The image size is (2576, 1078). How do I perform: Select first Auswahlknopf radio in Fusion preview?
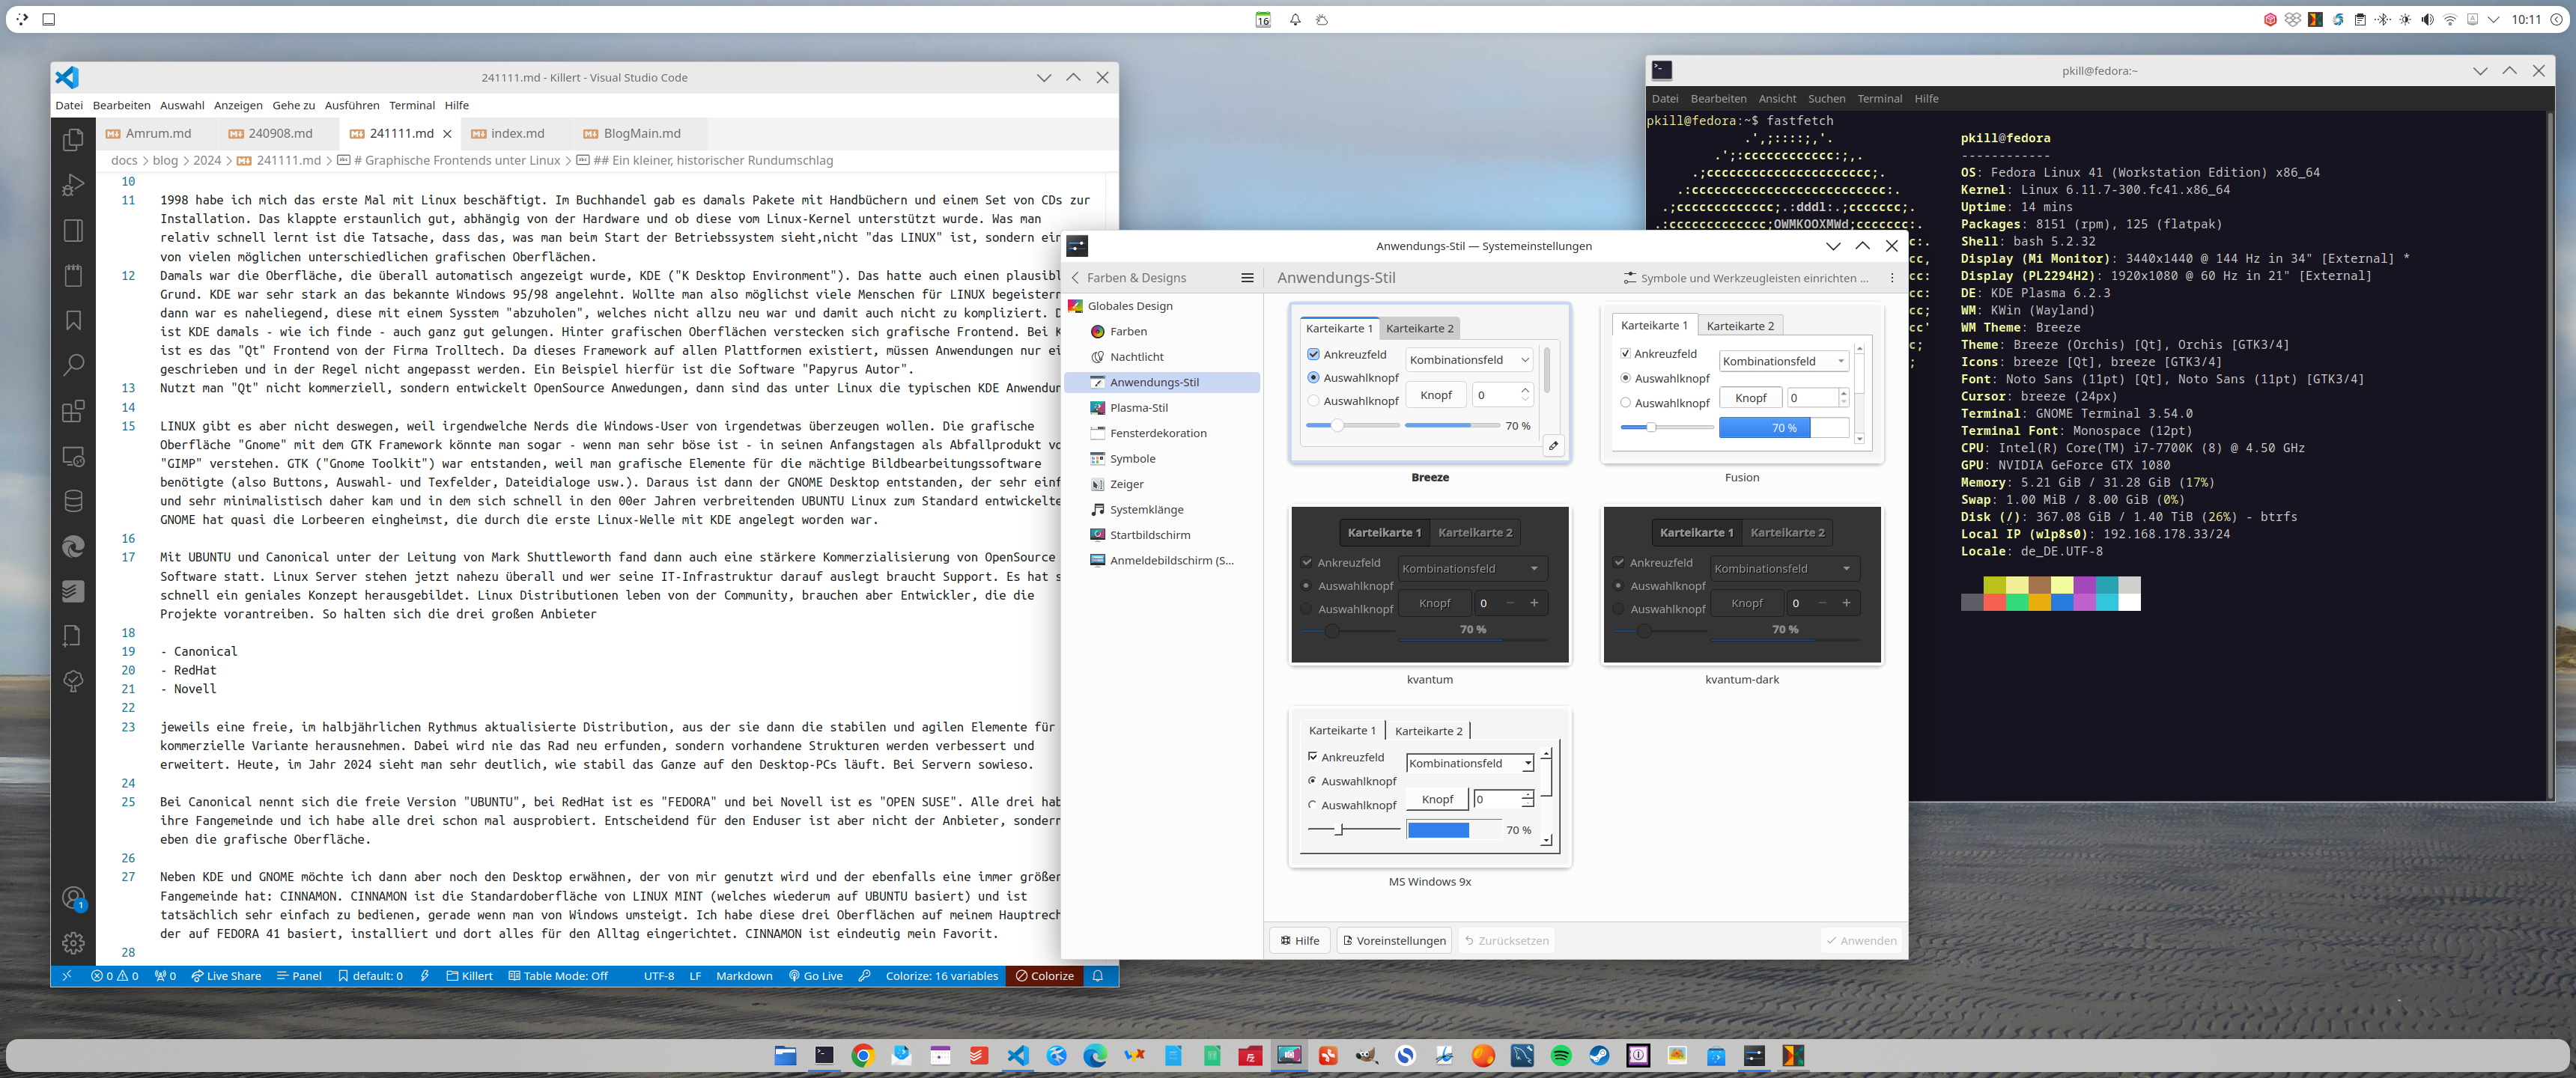pyautogui.click(x=1625, y=378)
